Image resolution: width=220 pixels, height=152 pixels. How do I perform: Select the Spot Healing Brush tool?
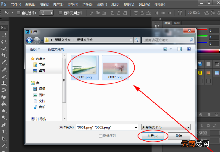point(4,69)
